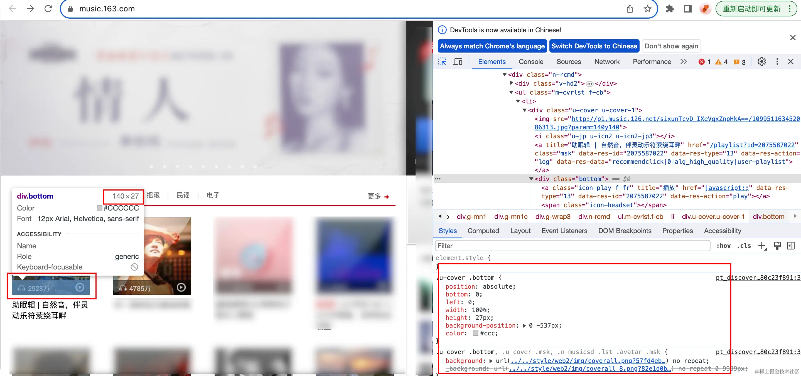801x376 pixels.
Task: Toggle the device toolbar icon
Action: 458,61
